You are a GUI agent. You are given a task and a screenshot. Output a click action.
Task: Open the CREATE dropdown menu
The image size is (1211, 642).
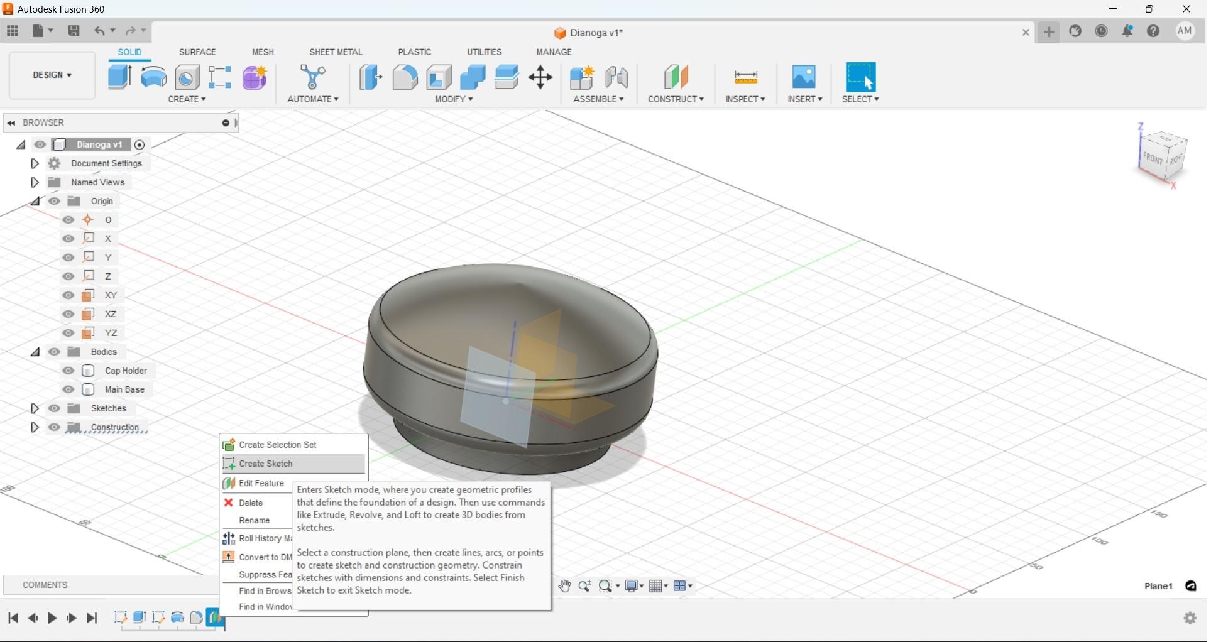click(x=187, y=99)
